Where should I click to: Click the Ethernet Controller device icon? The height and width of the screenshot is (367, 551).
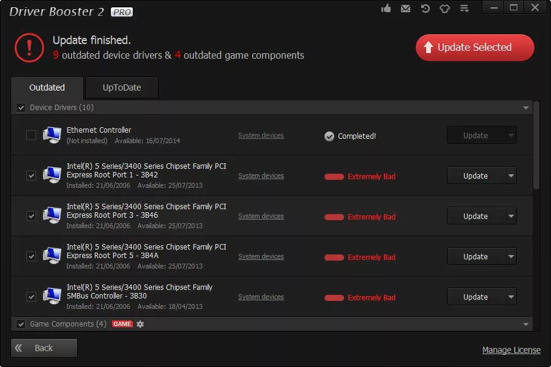52,135
